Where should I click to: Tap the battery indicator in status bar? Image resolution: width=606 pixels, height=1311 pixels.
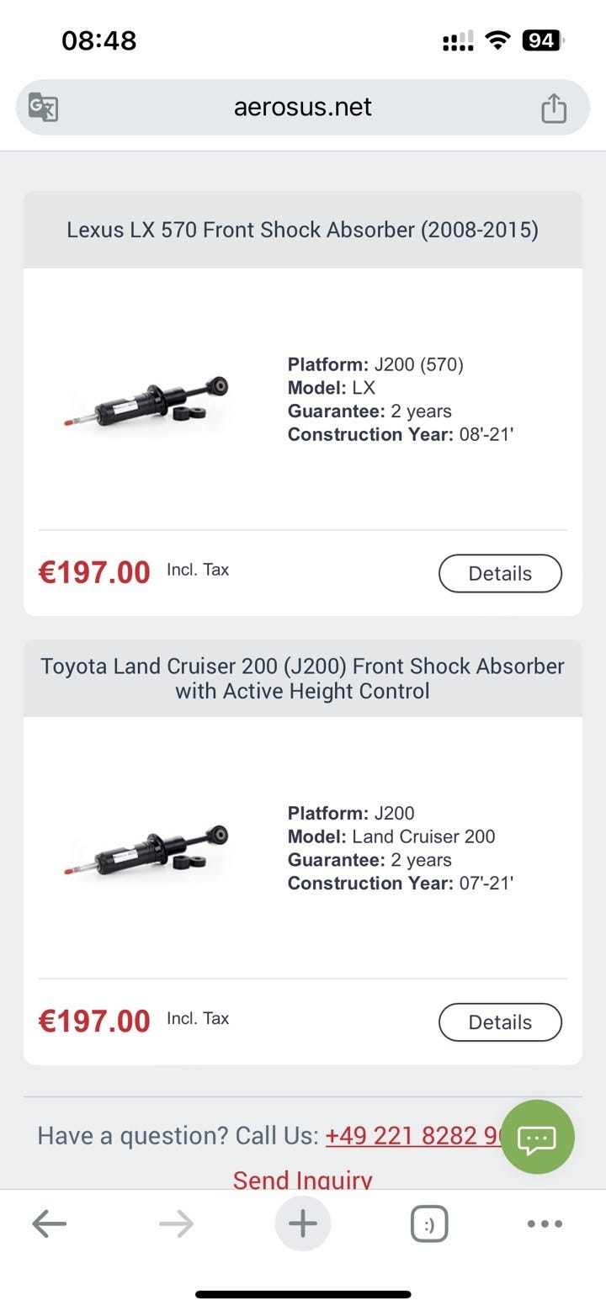click(x=542, y=40)
